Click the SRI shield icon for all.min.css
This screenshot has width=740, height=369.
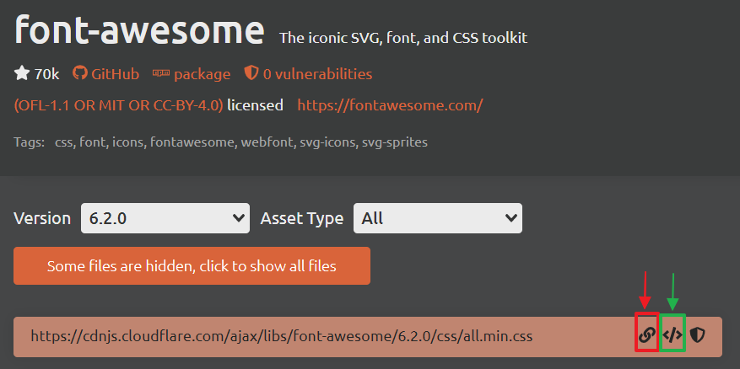[697, 335]
